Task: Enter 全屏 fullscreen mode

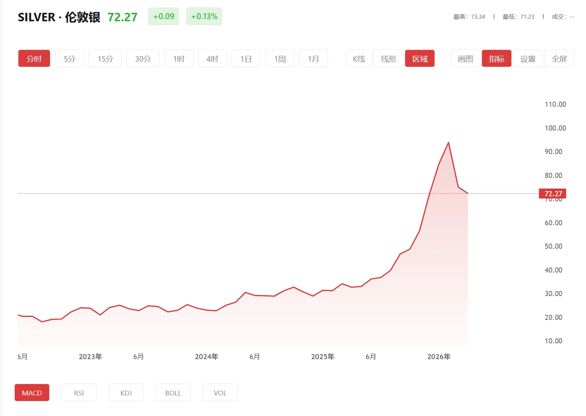Action: (559, 59)
